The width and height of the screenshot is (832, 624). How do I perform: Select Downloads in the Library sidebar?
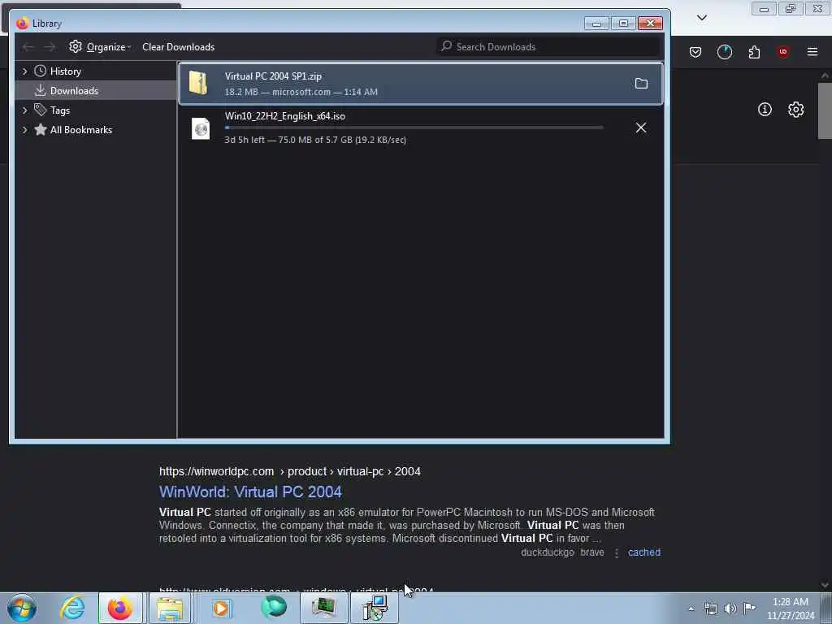[x=74, y=91]
